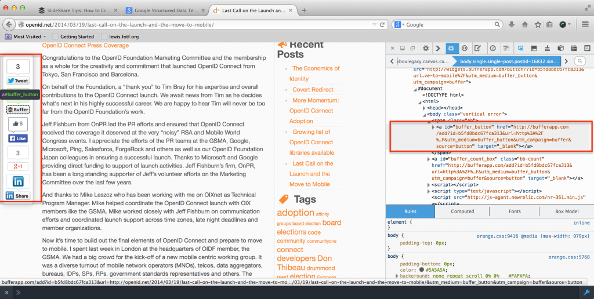Go to the Home page icon
594x299 pixels.
(x=524, y=24)
